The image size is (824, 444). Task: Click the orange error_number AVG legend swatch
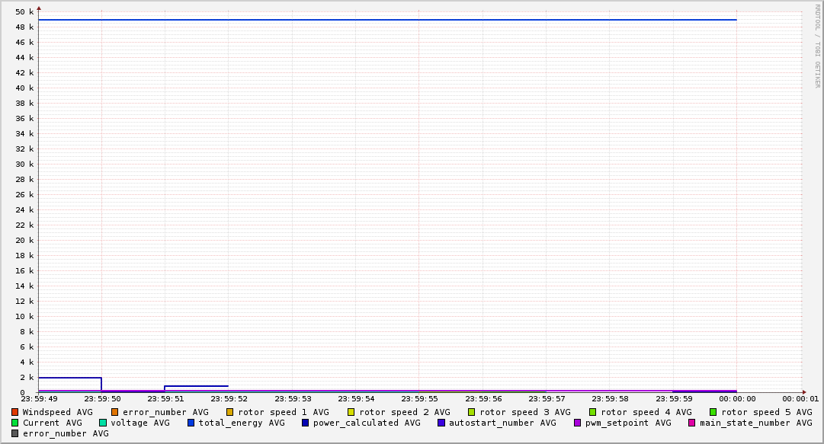tap(115, 412)
